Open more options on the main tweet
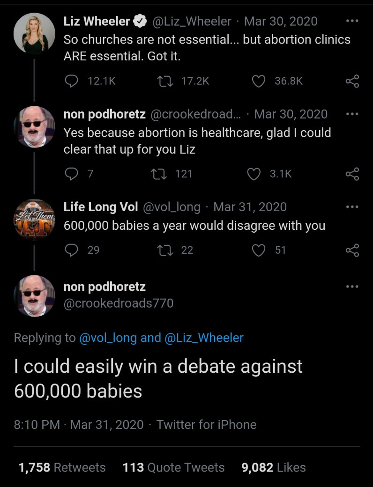Viewport: 373px width, 487px height. [352, 287]
